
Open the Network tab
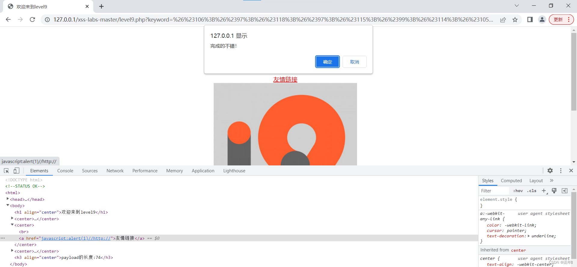[x=115, y=171]
